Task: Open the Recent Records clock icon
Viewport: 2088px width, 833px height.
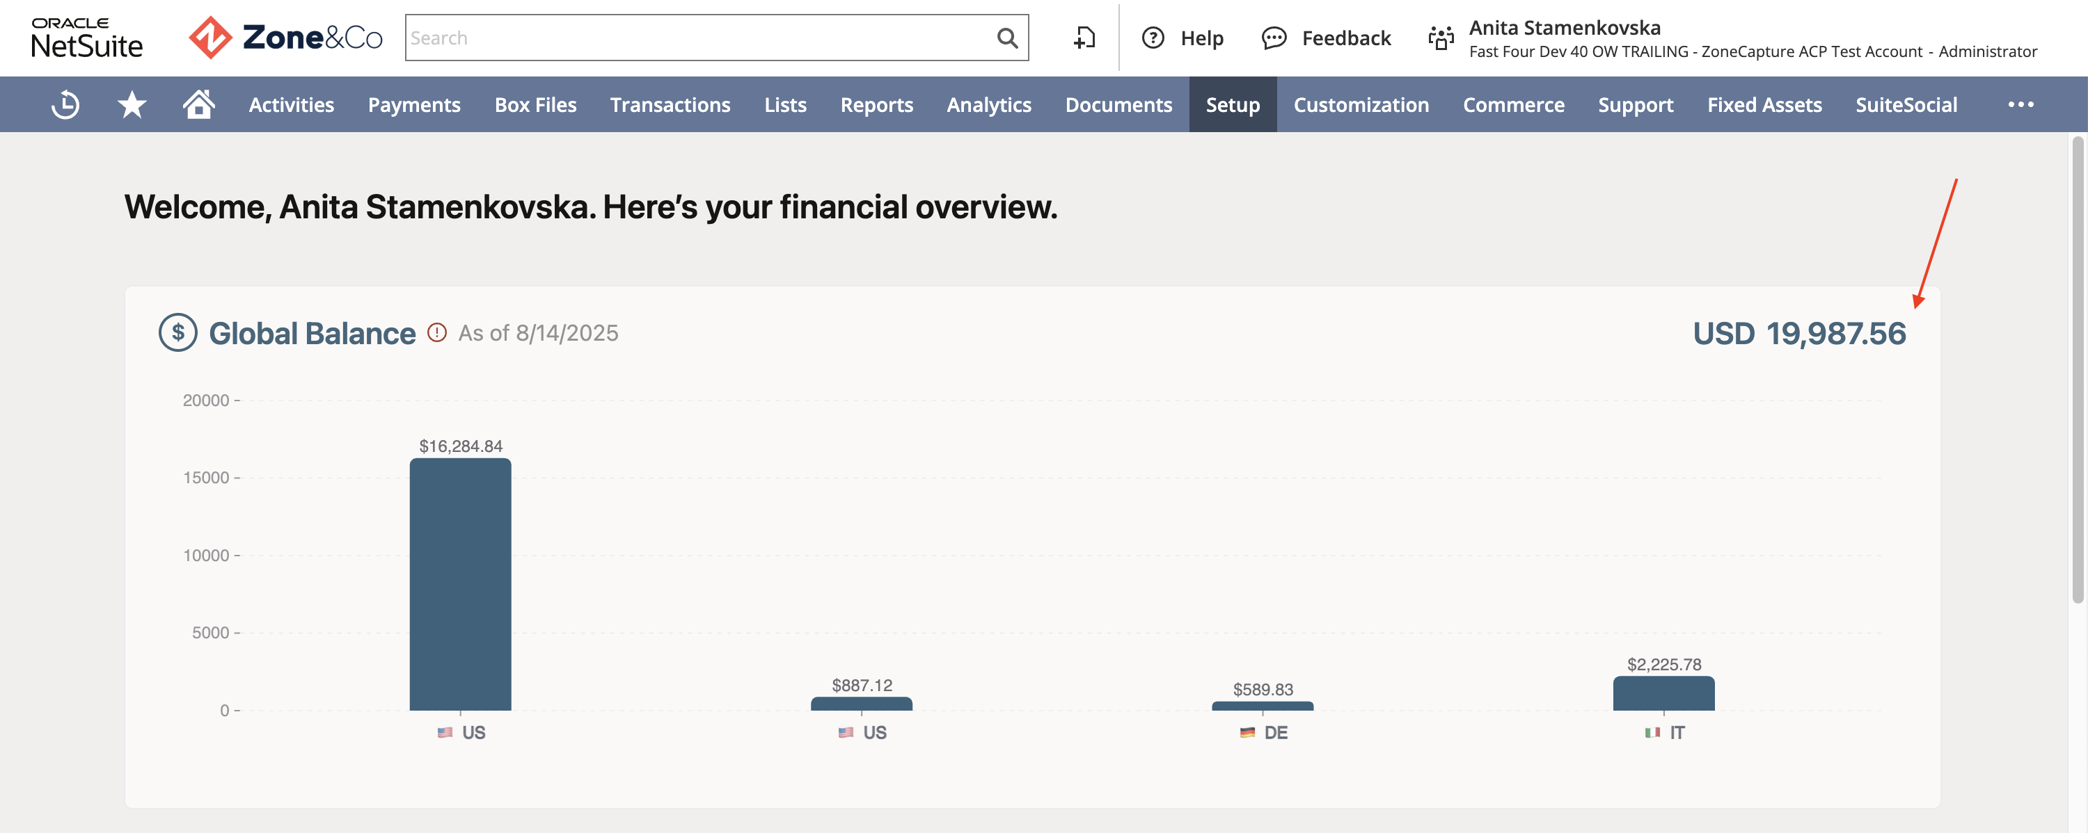Action: [x=65, y=104]
